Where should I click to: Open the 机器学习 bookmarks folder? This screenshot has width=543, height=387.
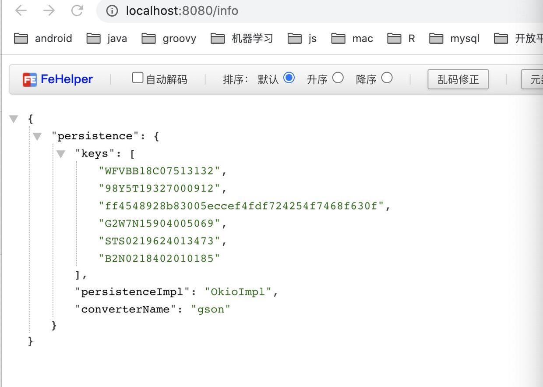(242, 39)
